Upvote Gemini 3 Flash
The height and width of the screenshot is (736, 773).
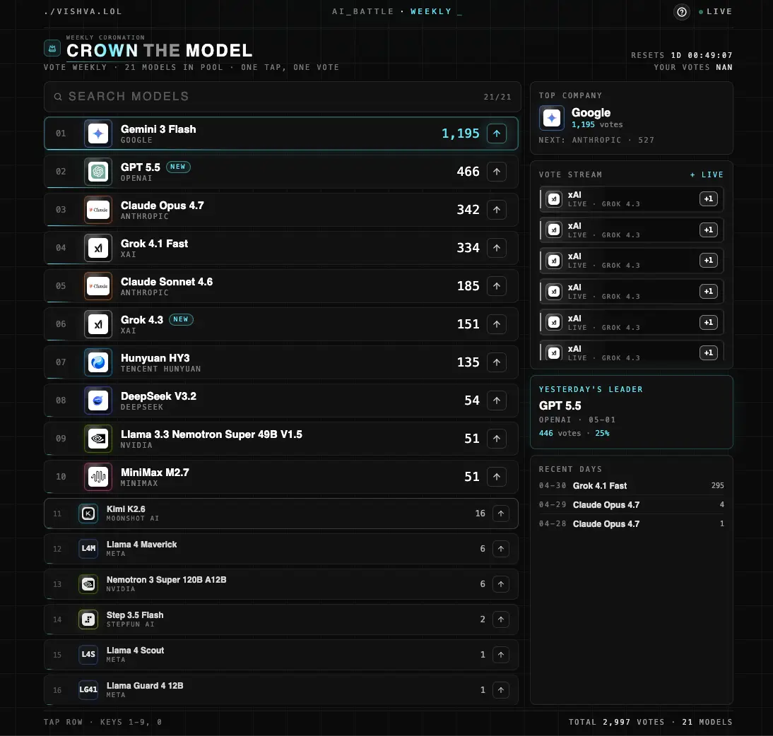pos(497,133)
